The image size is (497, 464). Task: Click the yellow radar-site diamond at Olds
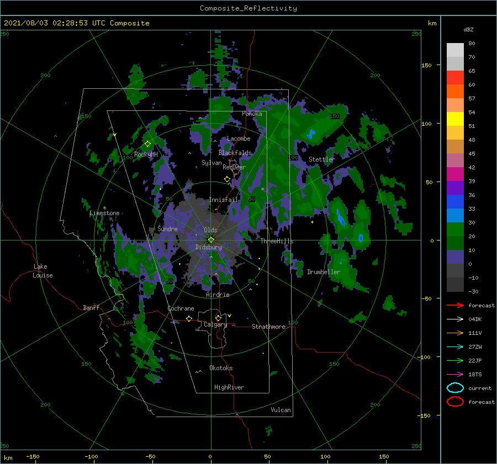[x=211, y=240]
